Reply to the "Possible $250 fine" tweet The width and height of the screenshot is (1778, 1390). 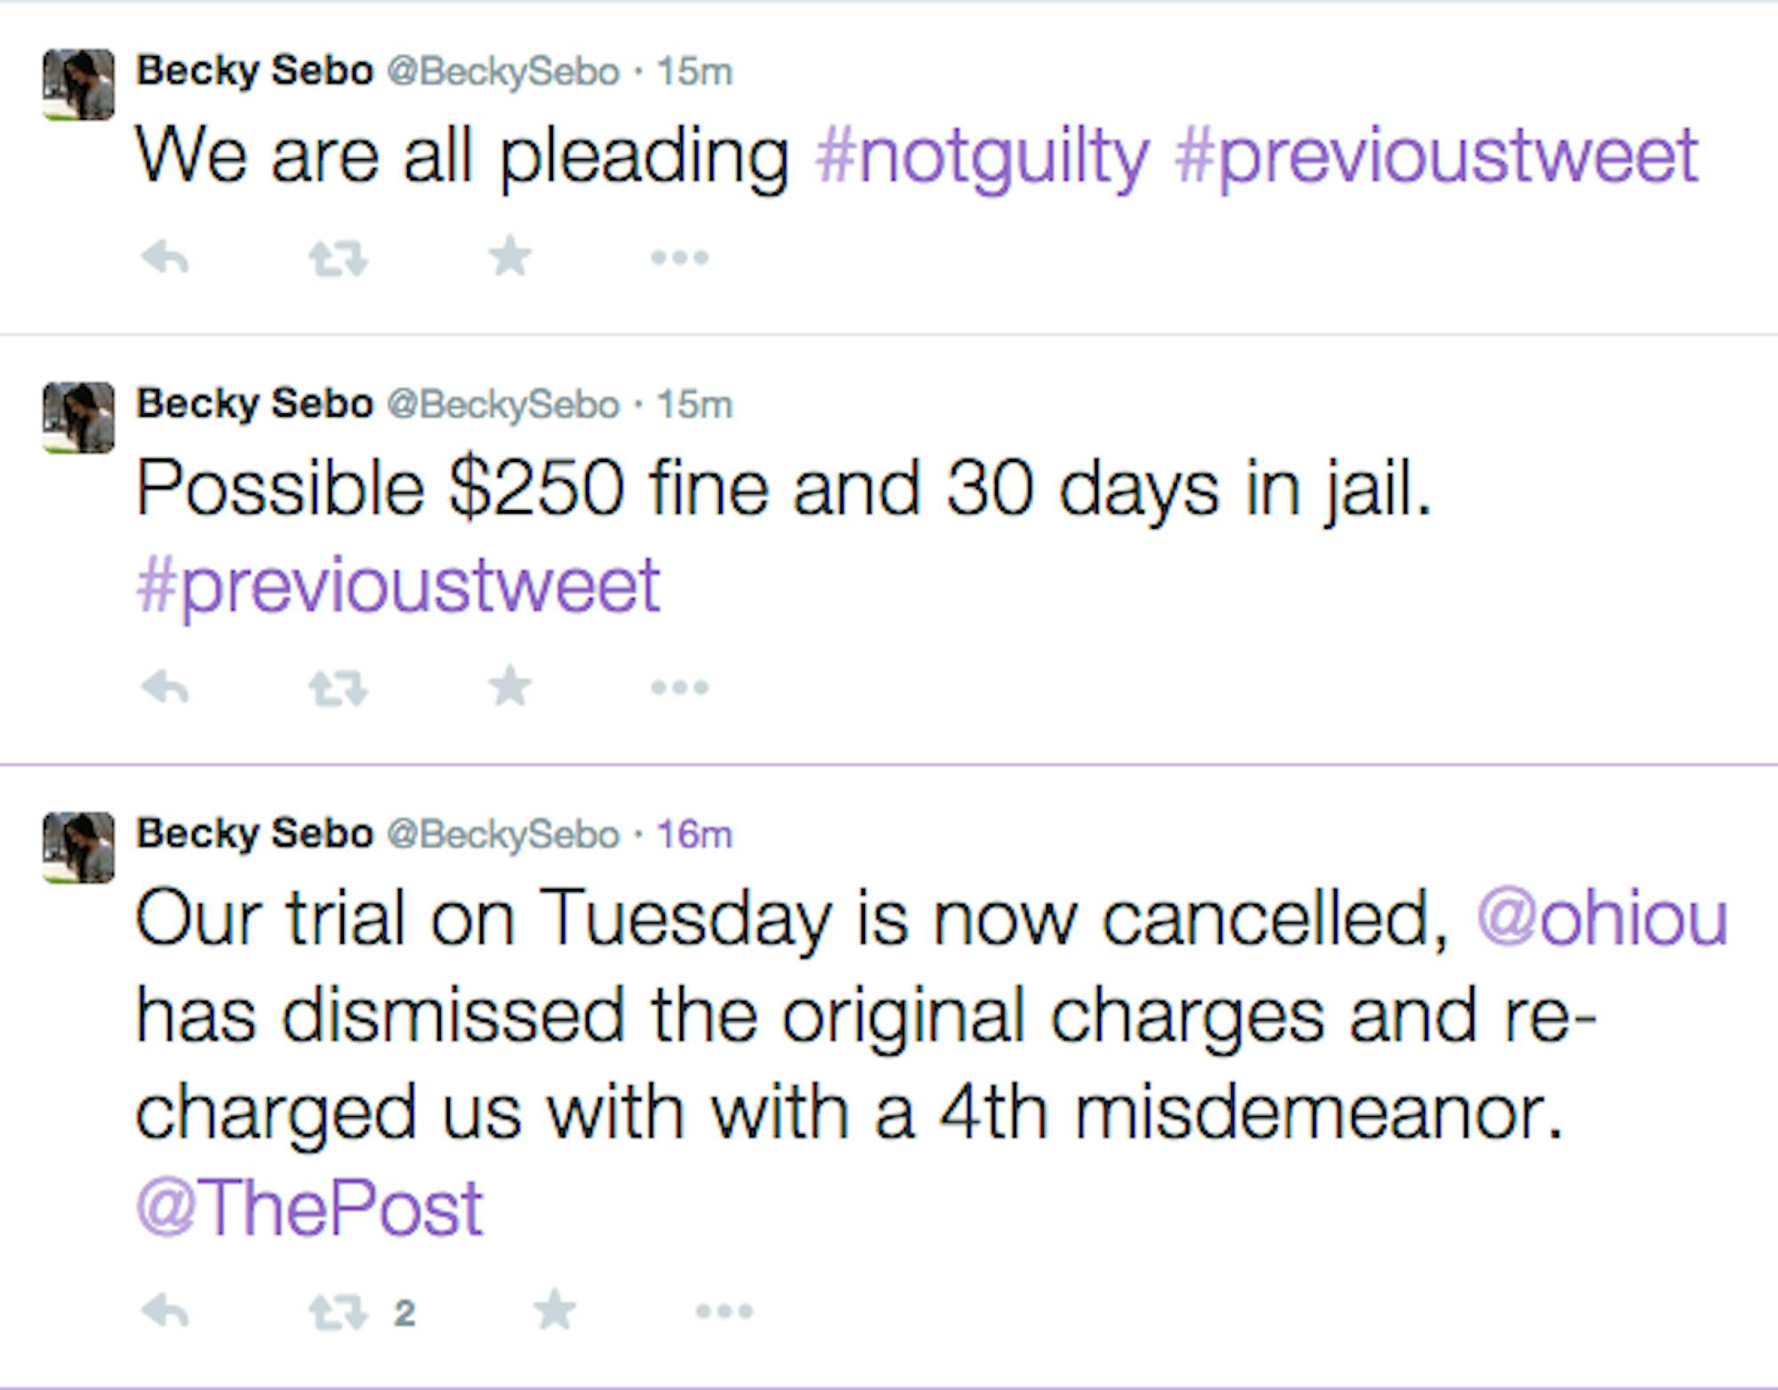coord(165,688)
